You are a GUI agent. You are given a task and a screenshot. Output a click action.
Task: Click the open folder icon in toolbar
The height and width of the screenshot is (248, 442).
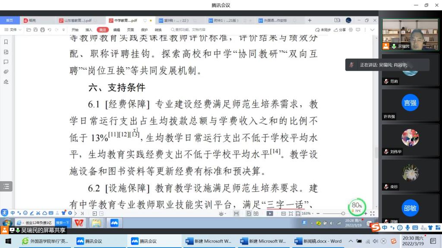(28, 30)
